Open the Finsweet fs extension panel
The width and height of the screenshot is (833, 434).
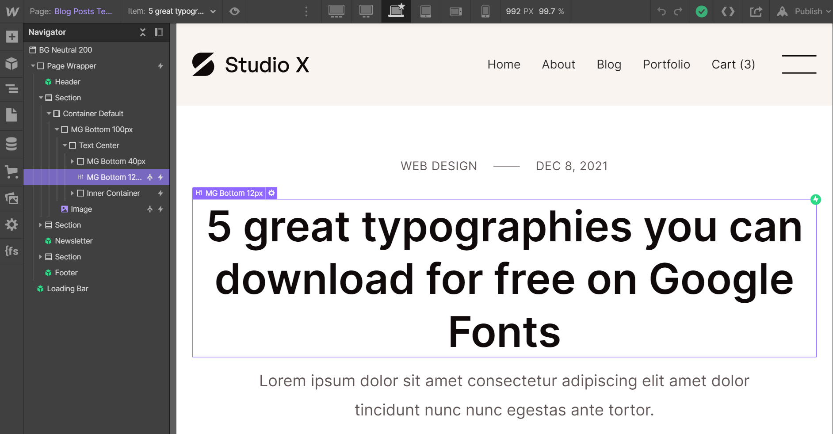point(12,251)
